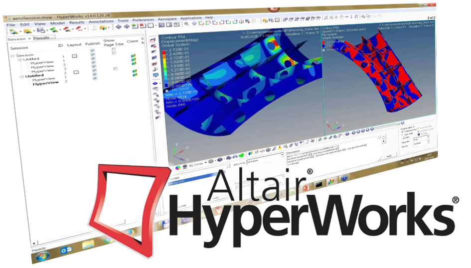Viewport: 471px width, 268px height.
Task: Click layout icon of bold Untitled page
Action: click(x=76, y=72)
